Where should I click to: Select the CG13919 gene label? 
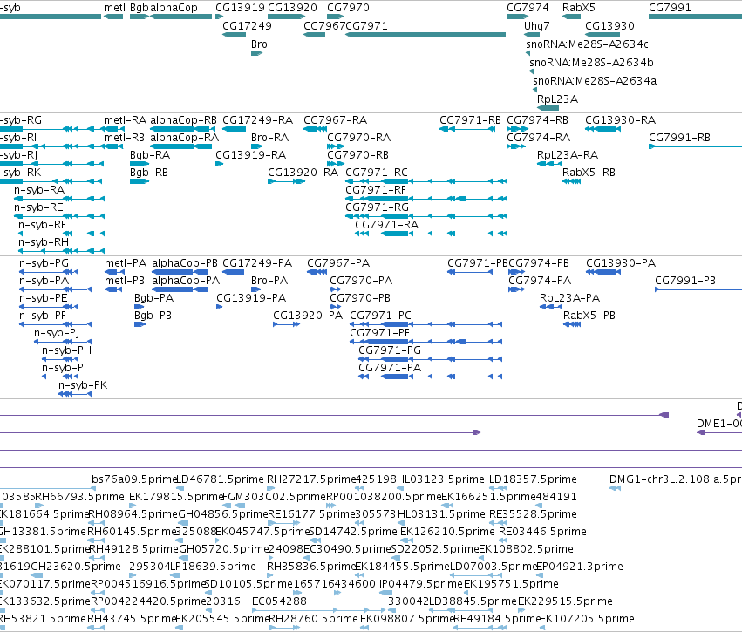tap(240, 8)
